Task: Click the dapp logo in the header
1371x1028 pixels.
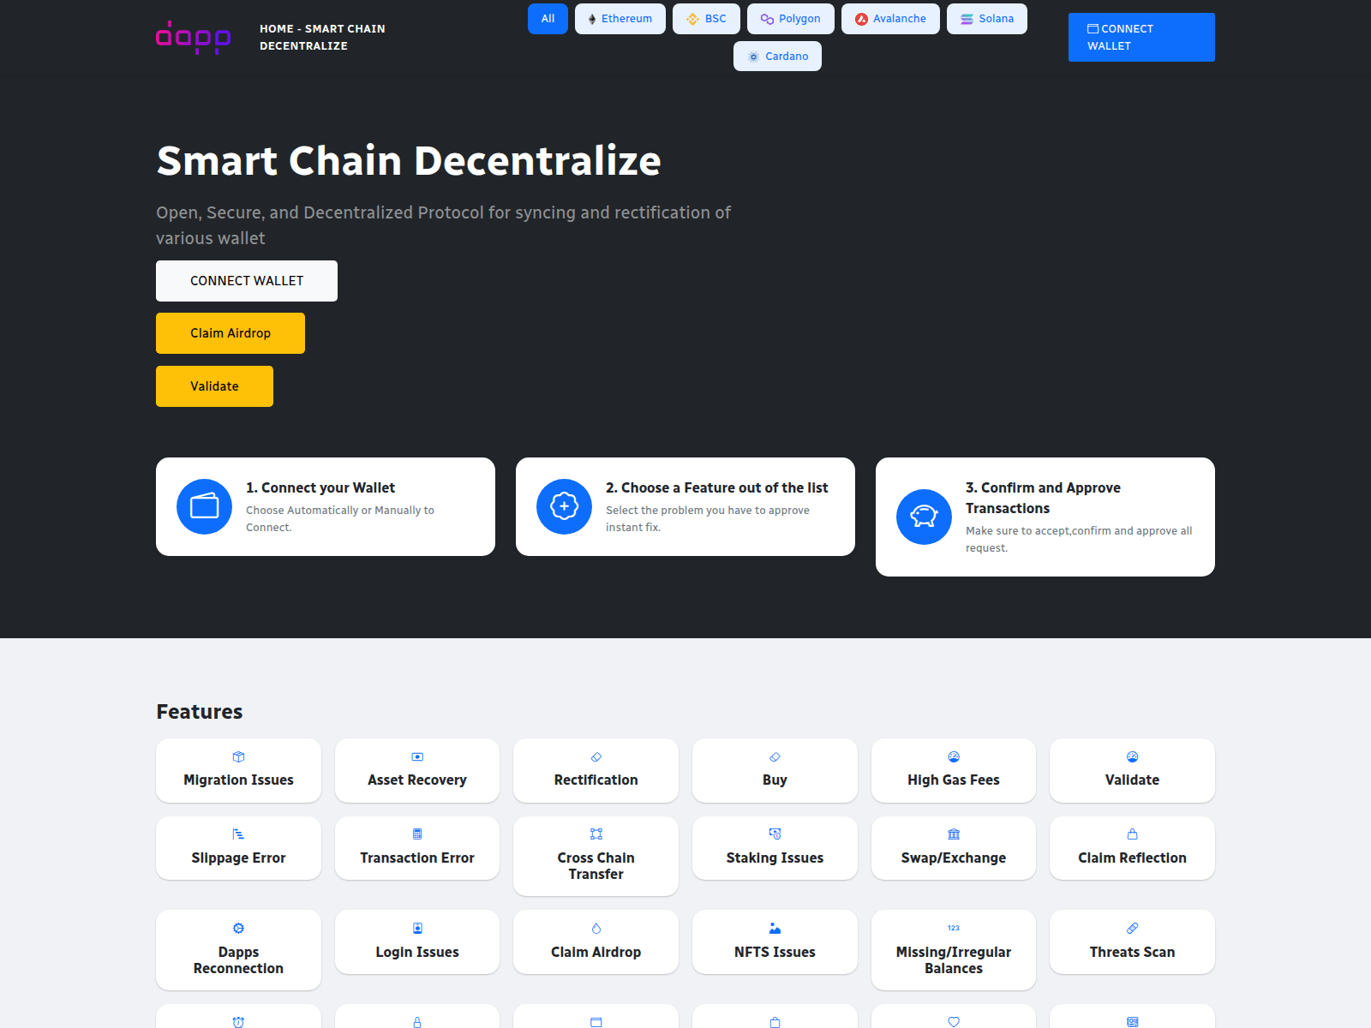Action: pyautogui.click(x=193, y=38)
